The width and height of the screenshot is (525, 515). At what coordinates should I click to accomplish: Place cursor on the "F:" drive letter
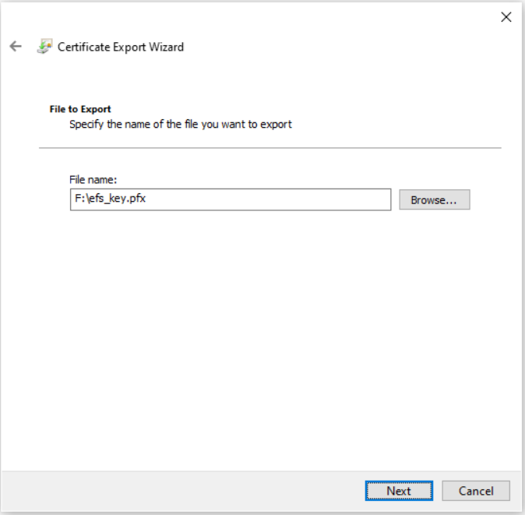(78, 199)
